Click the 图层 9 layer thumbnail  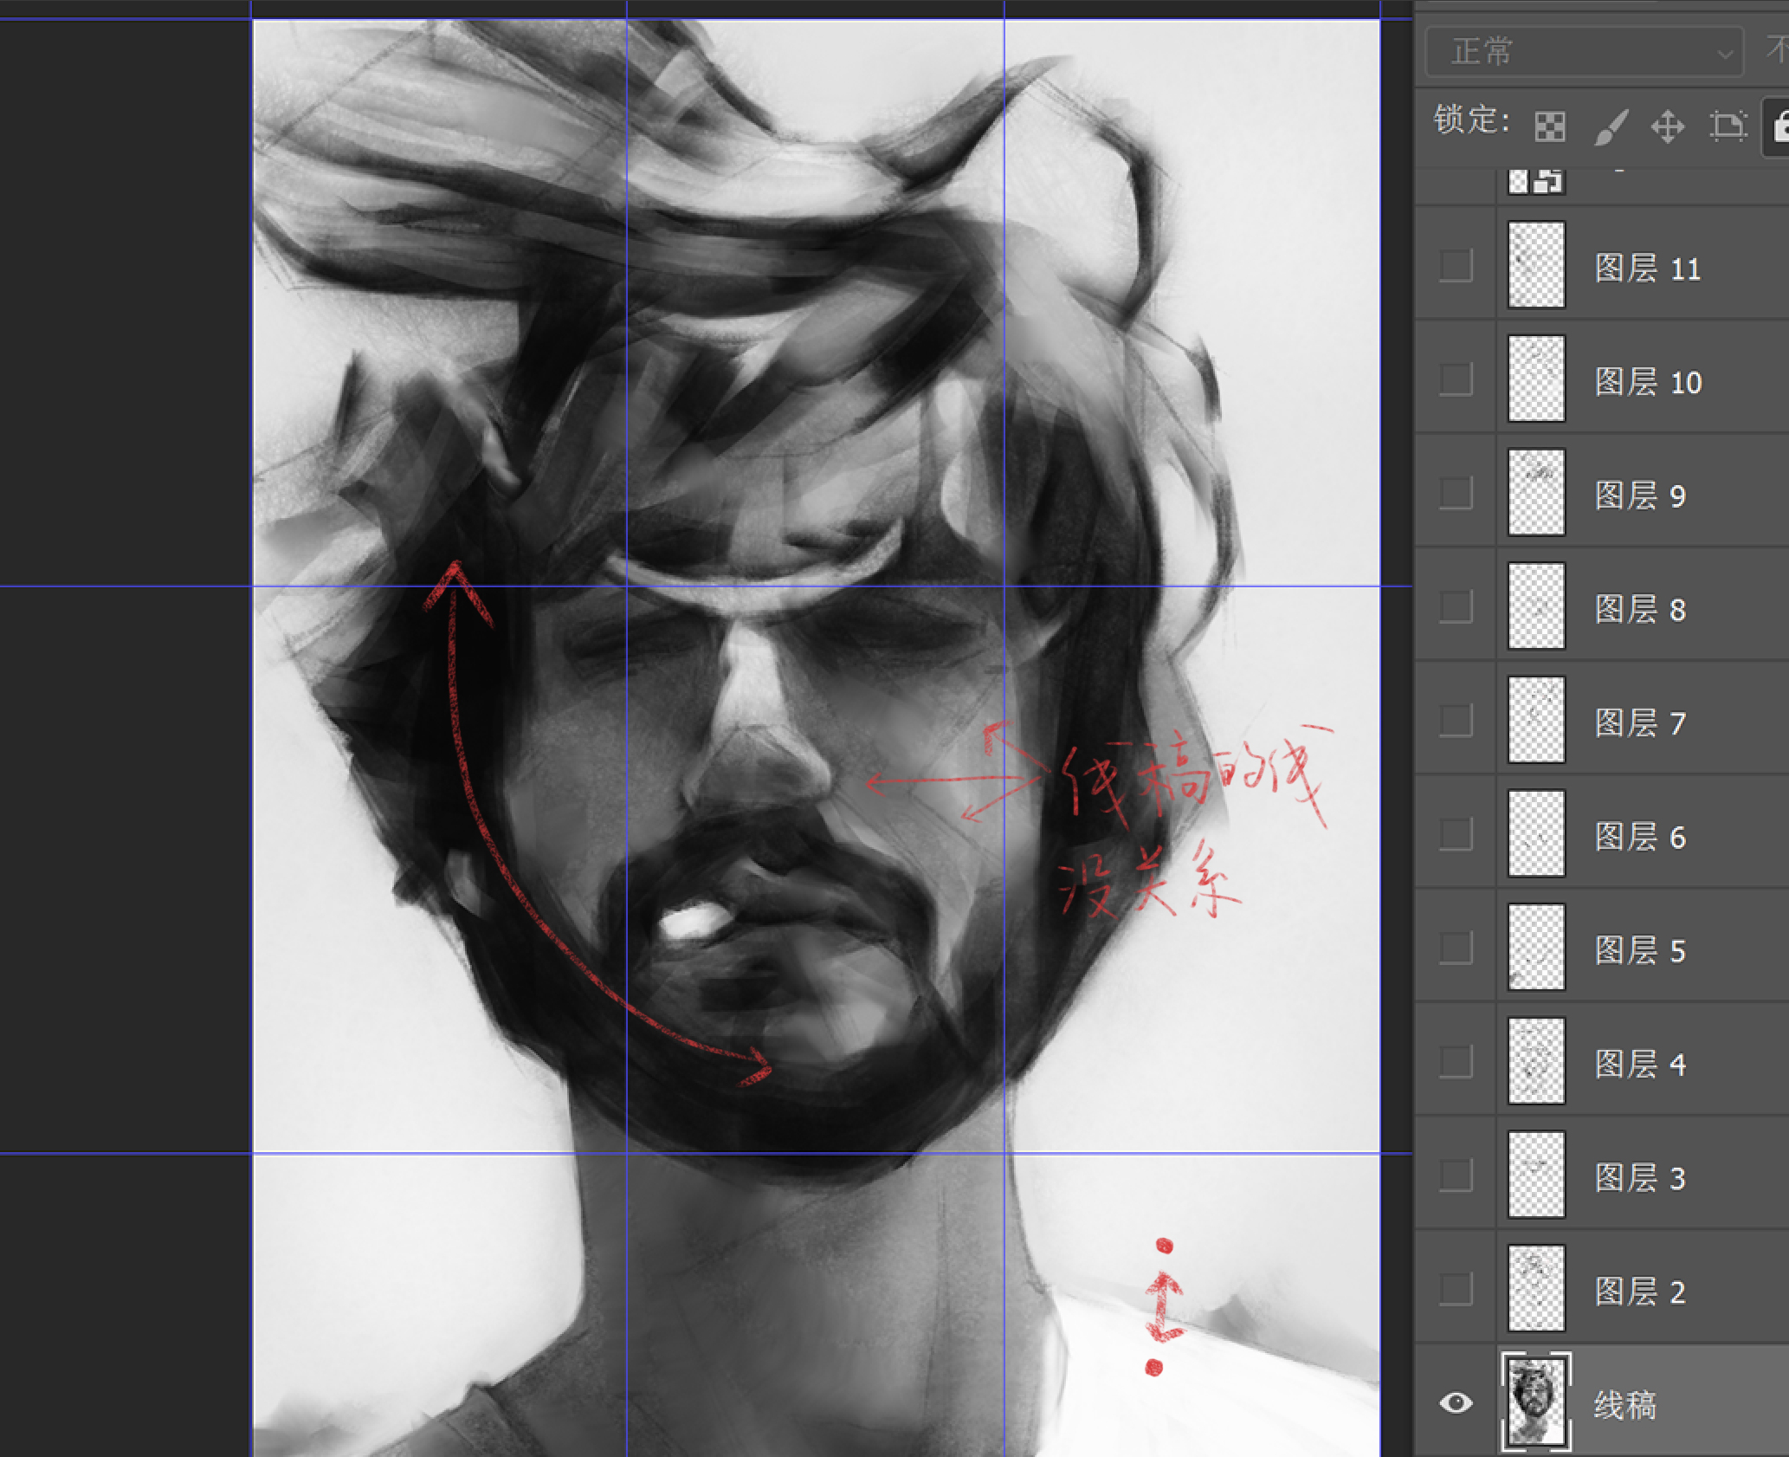tap(1536, 492)
